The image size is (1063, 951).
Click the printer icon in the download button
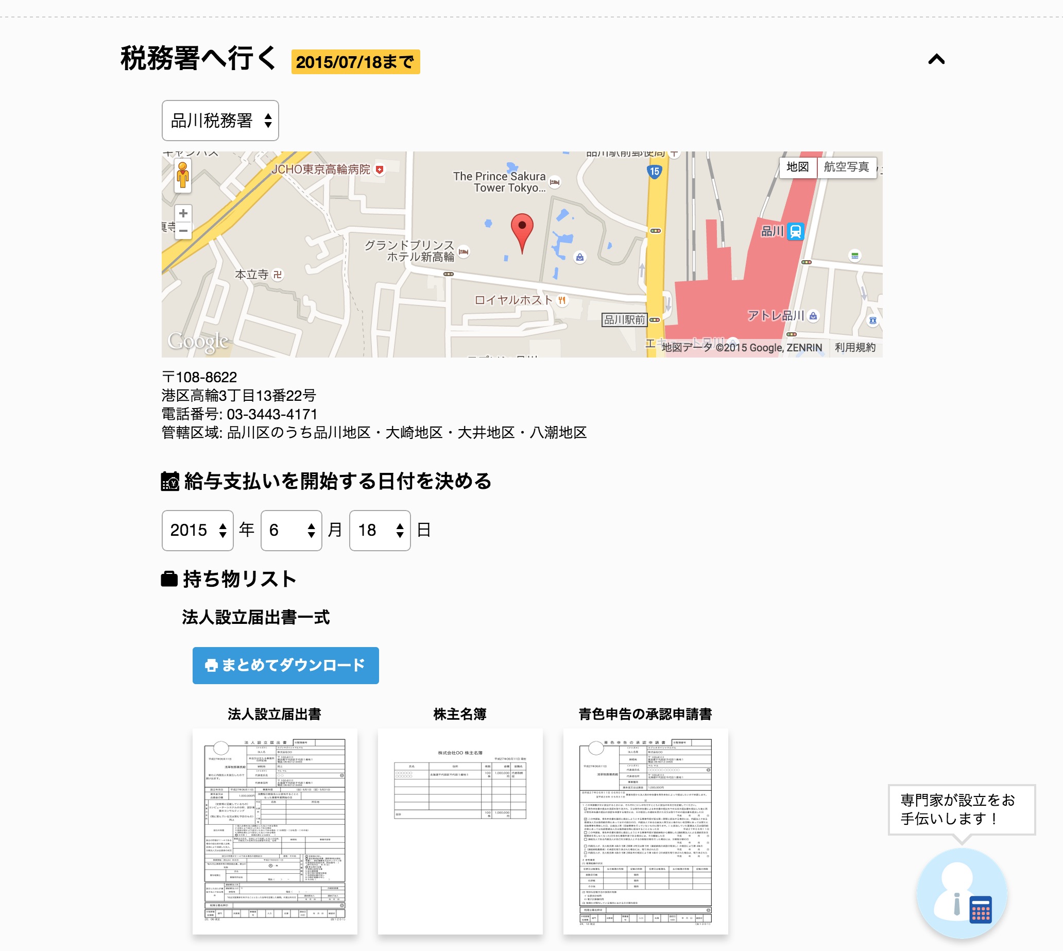[211, 665]
